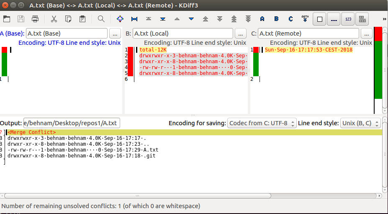Image resolution: width=388 pixels, height=214 pixels.
Task: Select lines from C button
Action: (290, 19)
